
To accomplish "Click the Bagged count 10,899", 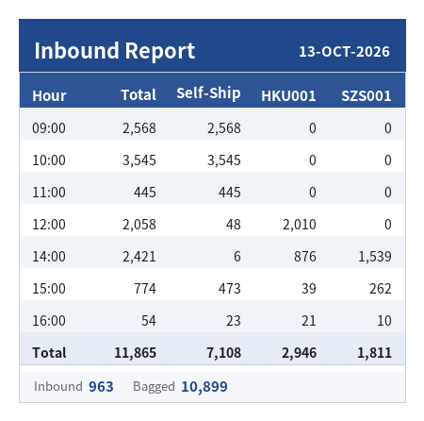I will pos(204,387).
